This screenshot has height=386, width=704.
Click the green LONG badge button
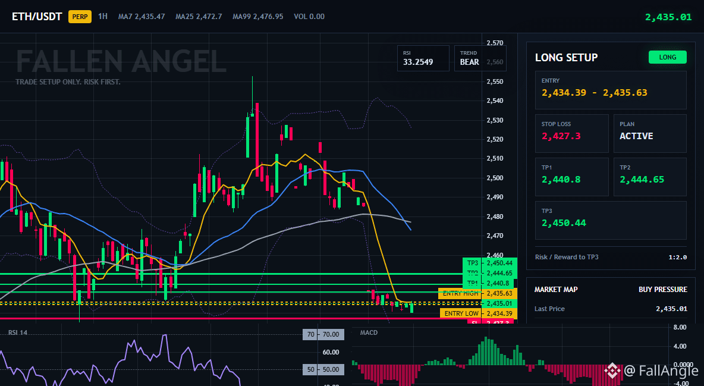(667, 57)
